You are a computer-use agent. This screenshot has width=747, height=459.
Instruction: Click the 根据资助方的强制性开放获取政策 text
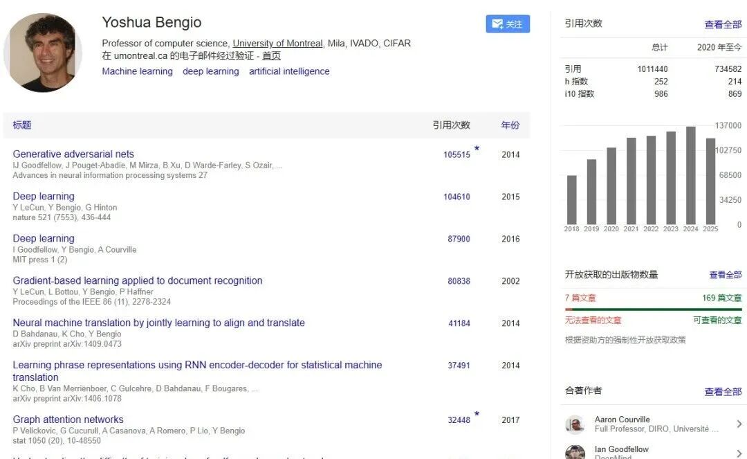pos(625,340)
